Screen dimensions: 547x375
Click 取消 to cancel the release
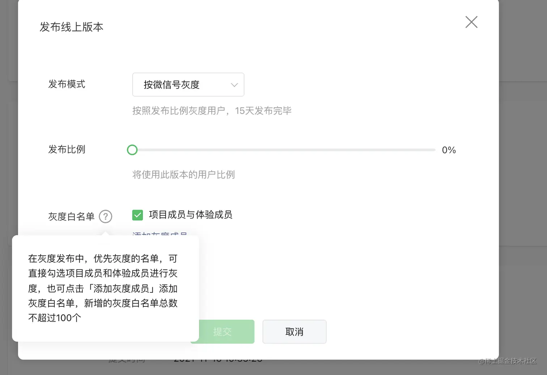[x=294, y=332]
